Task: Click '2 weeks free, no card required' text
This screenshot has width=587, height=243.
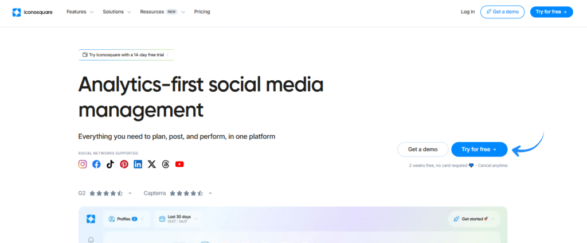Action: [x=458, y=165]
